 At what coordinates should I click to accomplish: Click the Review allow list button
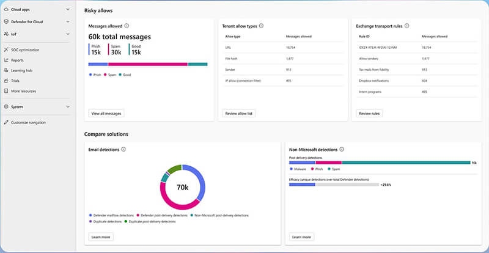[x=240, y=113]
